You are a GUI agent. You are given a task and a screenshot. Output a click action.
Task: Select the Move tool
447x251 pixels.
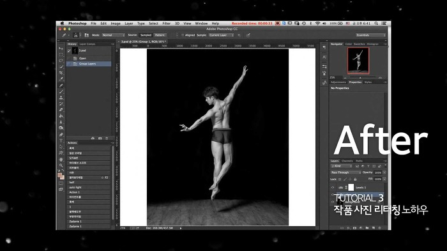pyautogui.click(x=61, y=49)
